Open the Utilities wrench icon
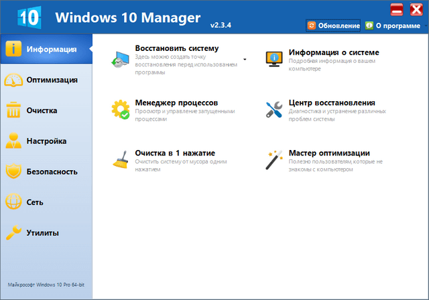Screen dimensions: 429x300 14,234
